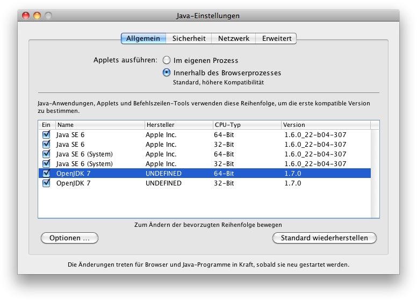This screenshot has width=417, height=300.
Task: Sort by the Hersteller column header
Action: [179, 125]
